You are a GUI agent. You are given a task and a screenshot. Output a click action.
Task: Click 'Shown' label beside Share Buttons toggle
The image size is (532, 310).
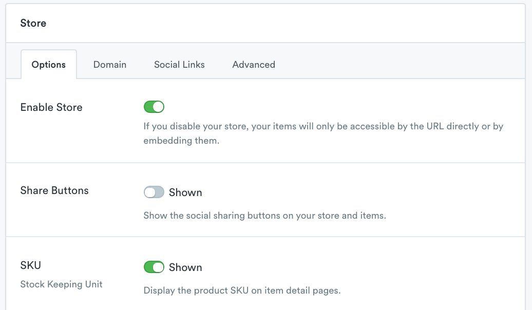(x=185, y=192)
